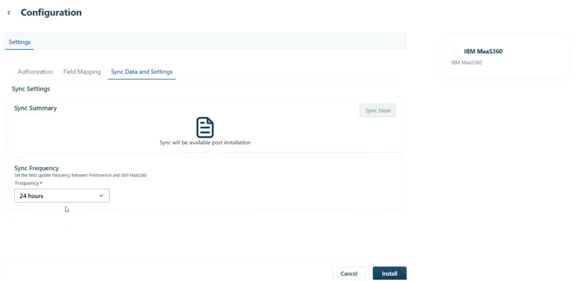
Task: Switch to the Field Mapping tab
Action: tap(82, 72)
